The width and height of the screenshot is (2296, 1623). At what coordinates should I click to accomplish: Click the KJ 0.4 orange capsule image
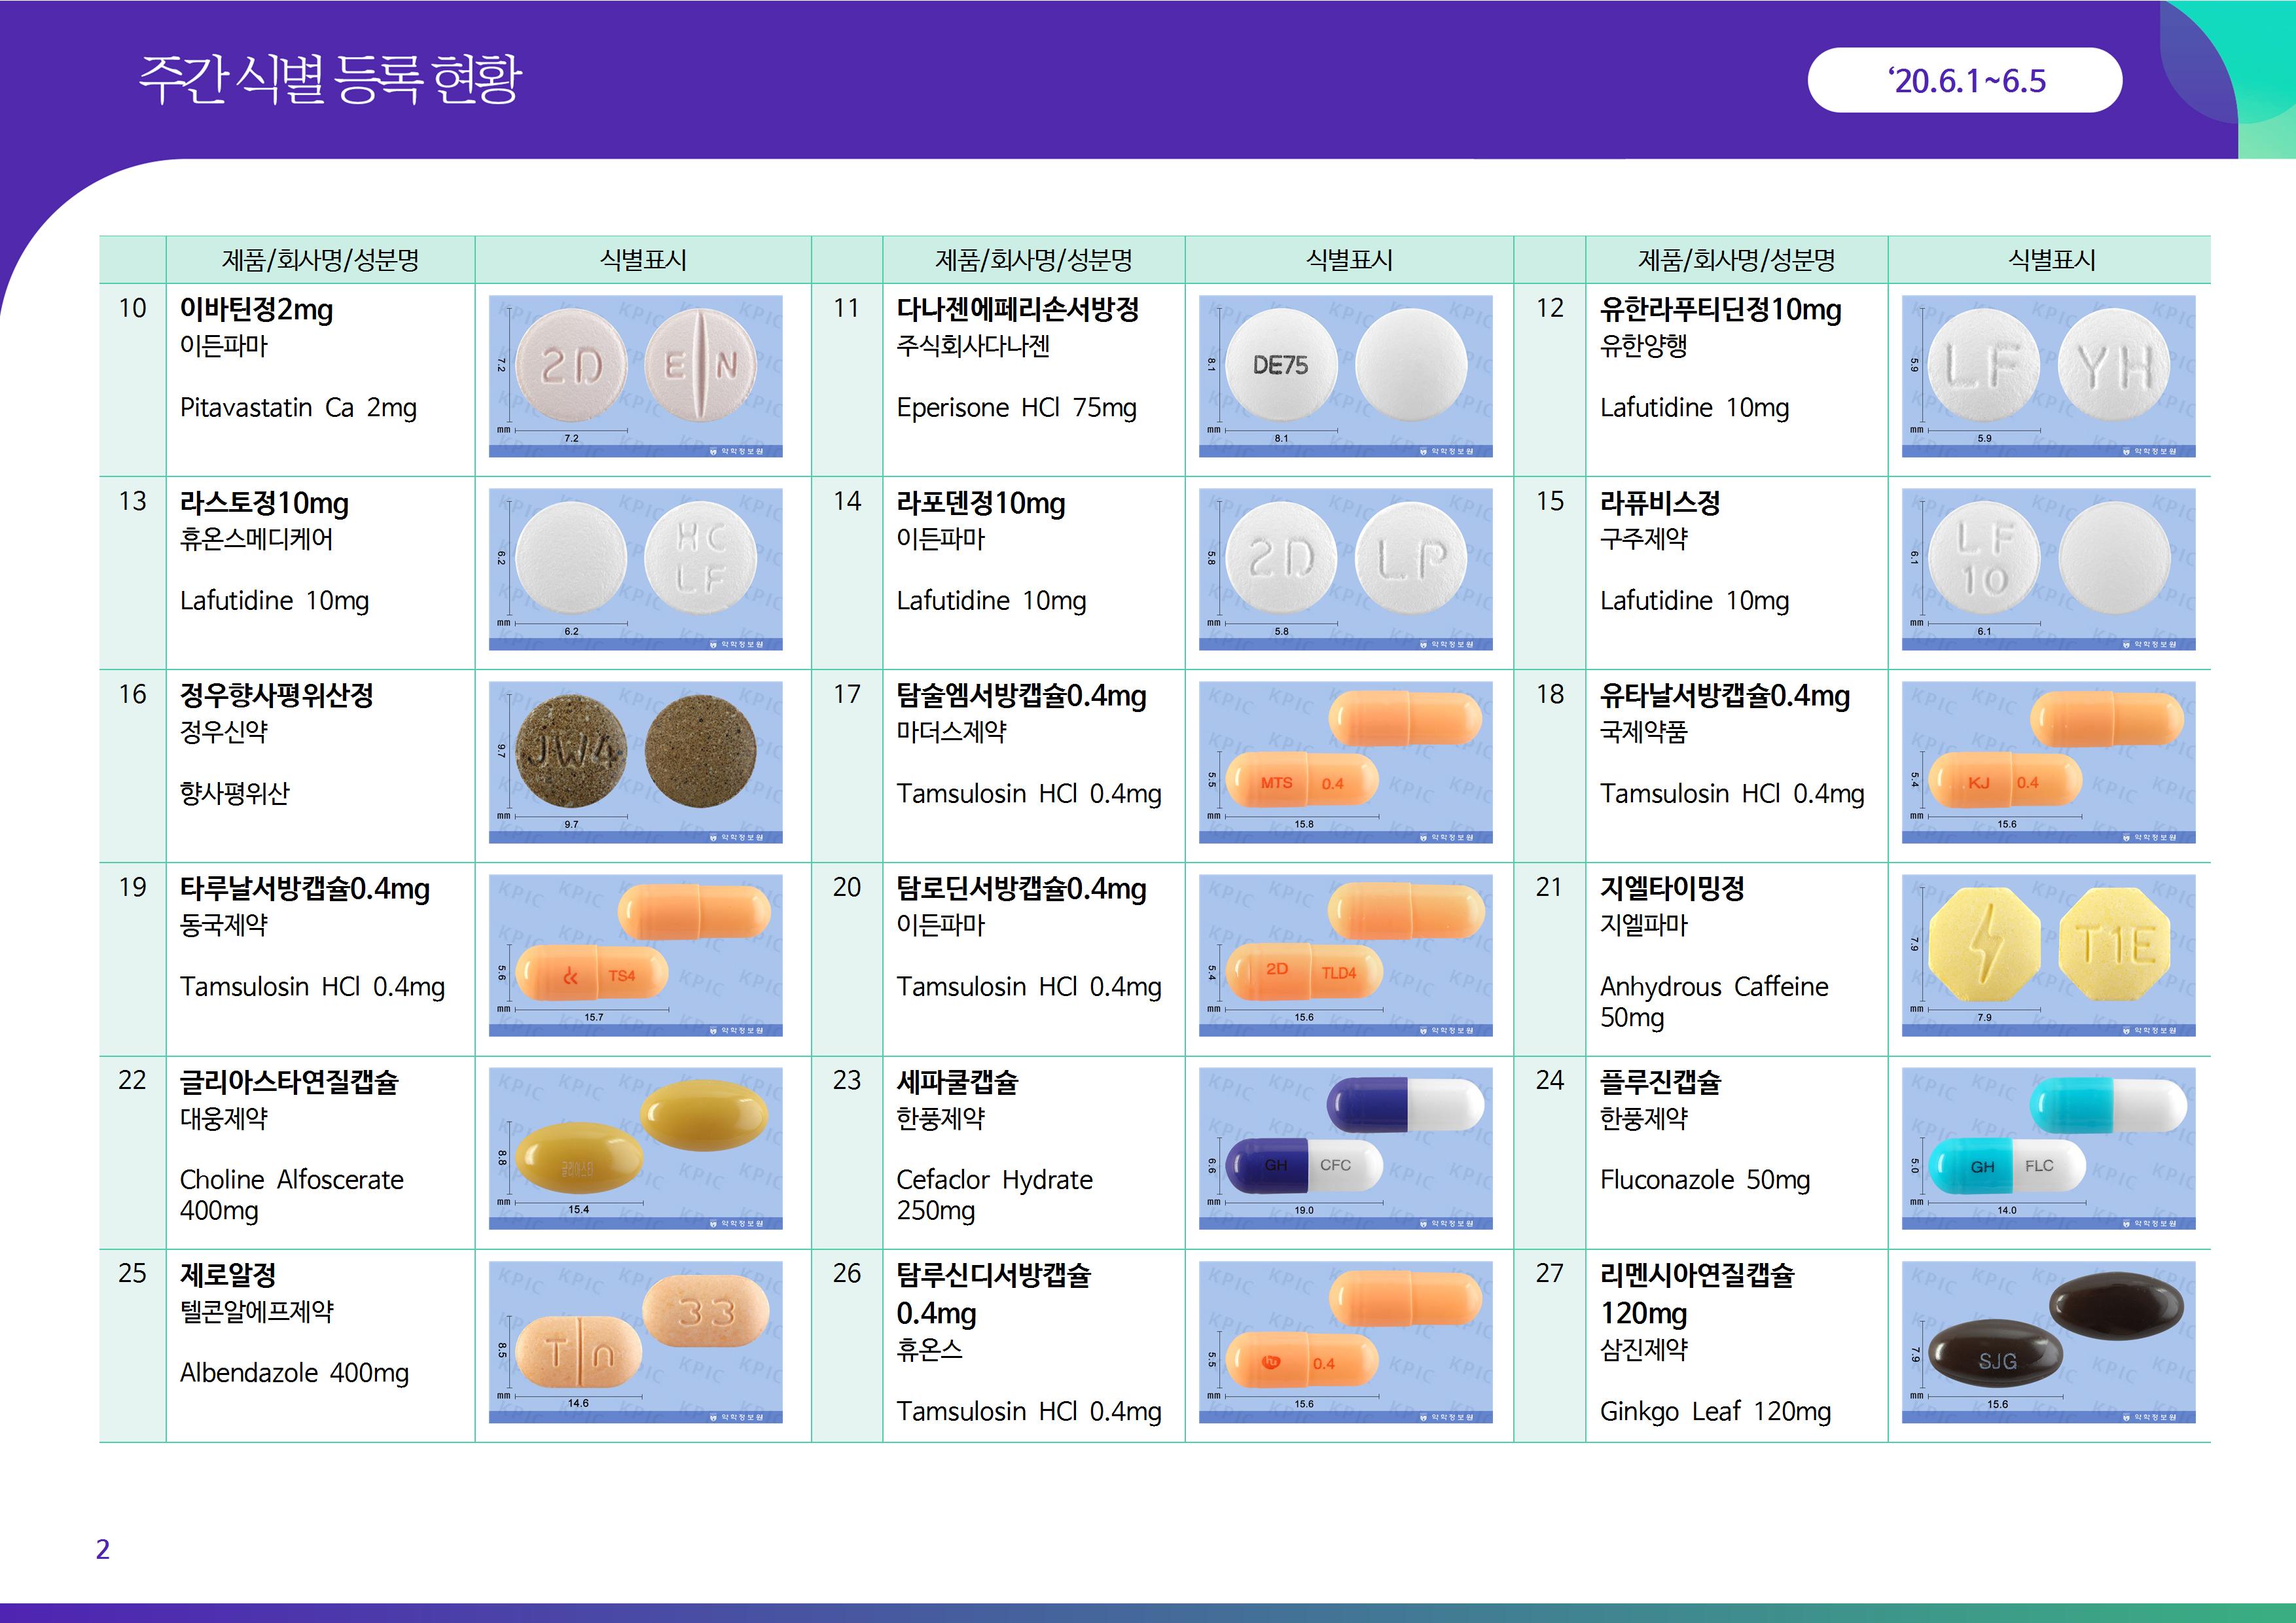pyautogui.click(x=2005, y=782)
